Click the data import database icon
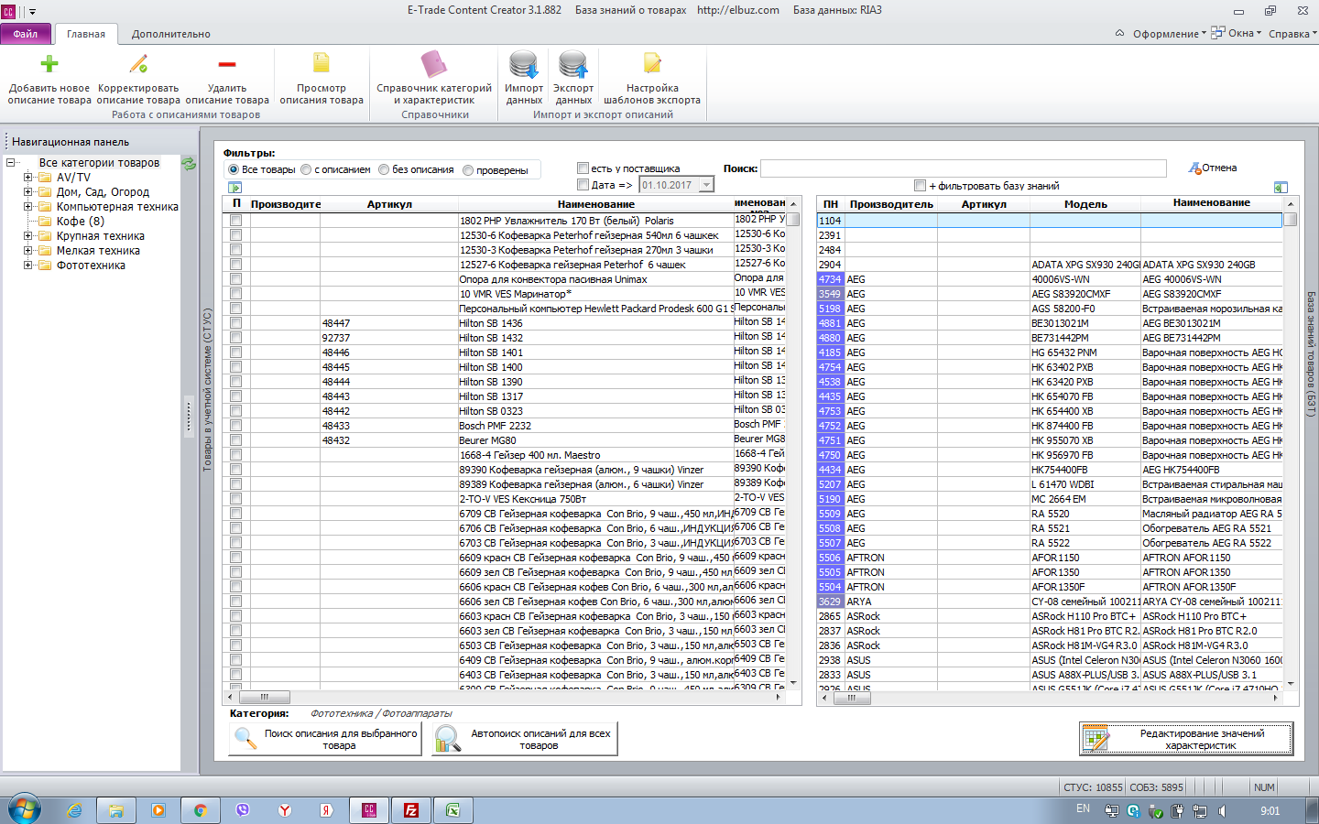Viewport: 1319px width, 824px height. tap(524, 65)
